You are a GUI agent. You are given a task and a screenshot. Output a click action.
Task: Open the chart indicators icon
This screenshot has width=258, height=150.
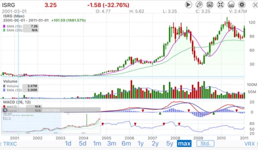pos(231,5)
